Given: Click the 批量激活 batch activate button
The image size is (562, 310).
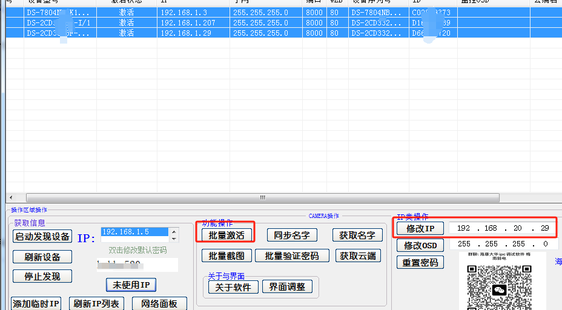Looking at the screenshot, I should (x=226, y=236).
